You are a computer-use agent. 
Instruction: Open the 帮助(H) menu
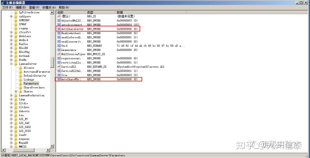click(64, 7)
